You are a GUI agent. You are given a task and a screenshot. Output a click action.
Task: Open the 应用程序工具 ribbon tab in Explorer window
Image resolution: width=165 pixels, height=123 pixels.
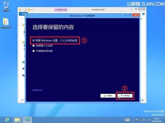pos(61,10)
